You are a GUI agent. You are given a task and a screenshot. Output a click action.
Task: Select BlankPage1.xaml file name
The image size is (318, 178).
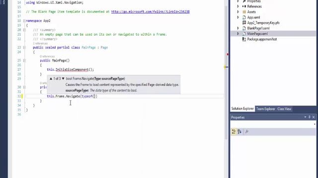click(258, 28)
